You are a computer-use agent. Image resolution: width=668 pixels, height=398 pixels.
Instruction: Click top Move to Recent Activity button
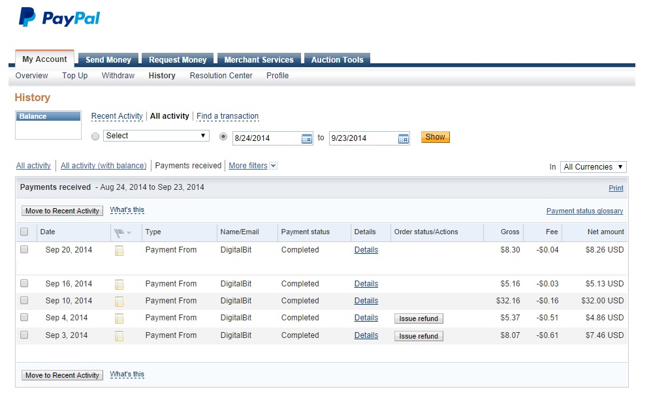62,211
